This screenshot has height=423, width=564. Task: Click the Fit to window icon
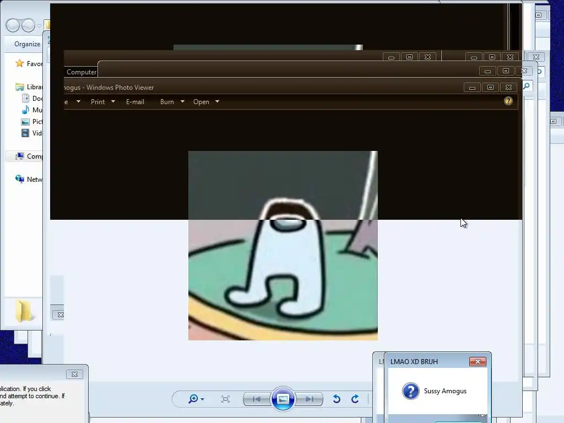(x=225, y=399)
